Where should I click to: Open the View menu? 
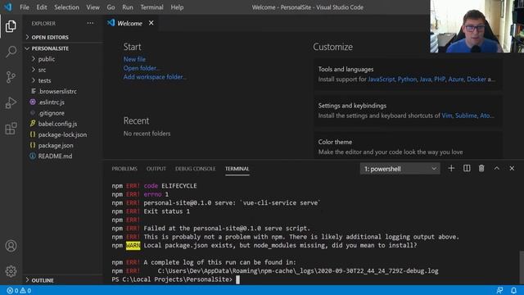[x=93, y=7]
